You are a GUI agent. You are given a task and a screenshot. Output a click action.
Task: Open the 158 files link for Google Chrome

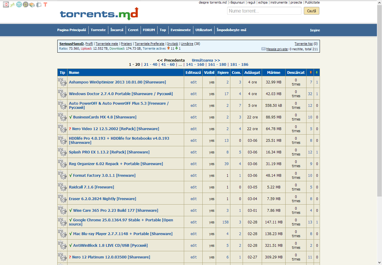[225, 222]
